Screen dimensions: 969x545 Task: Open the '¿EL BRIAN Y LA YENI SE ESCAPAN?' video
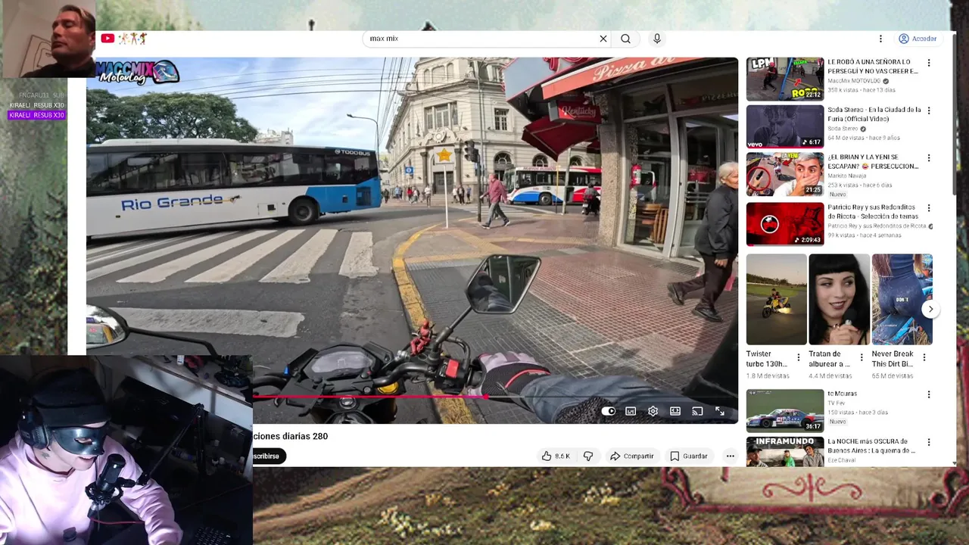(785, 174)
